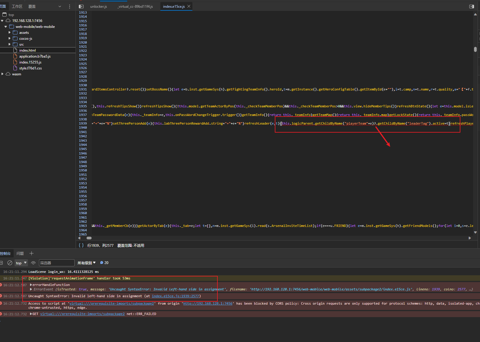Screen dimensions: 480x342
Task: Show the console sidebar icon
Action: [x=1, y=263]
